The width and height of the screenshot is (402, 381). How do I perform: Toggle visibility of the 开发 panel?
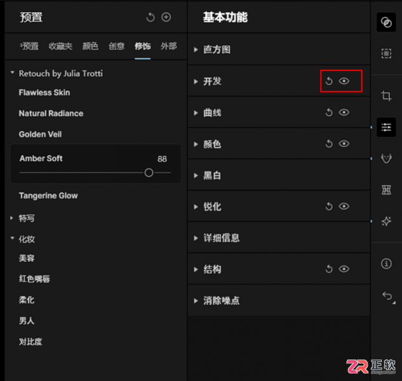point(344,81)
